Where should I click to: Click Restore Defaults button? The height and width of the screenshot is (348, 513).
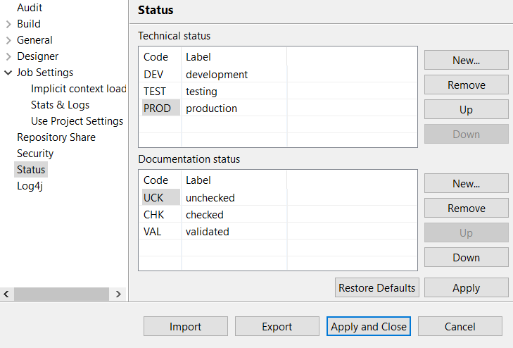point(377,288)
